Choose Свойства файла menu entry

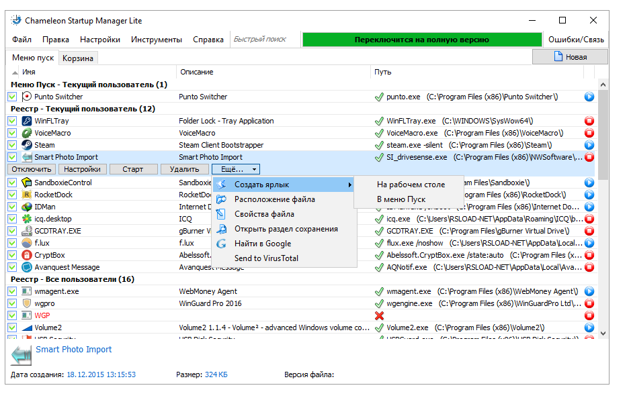[x=284, y=214]
